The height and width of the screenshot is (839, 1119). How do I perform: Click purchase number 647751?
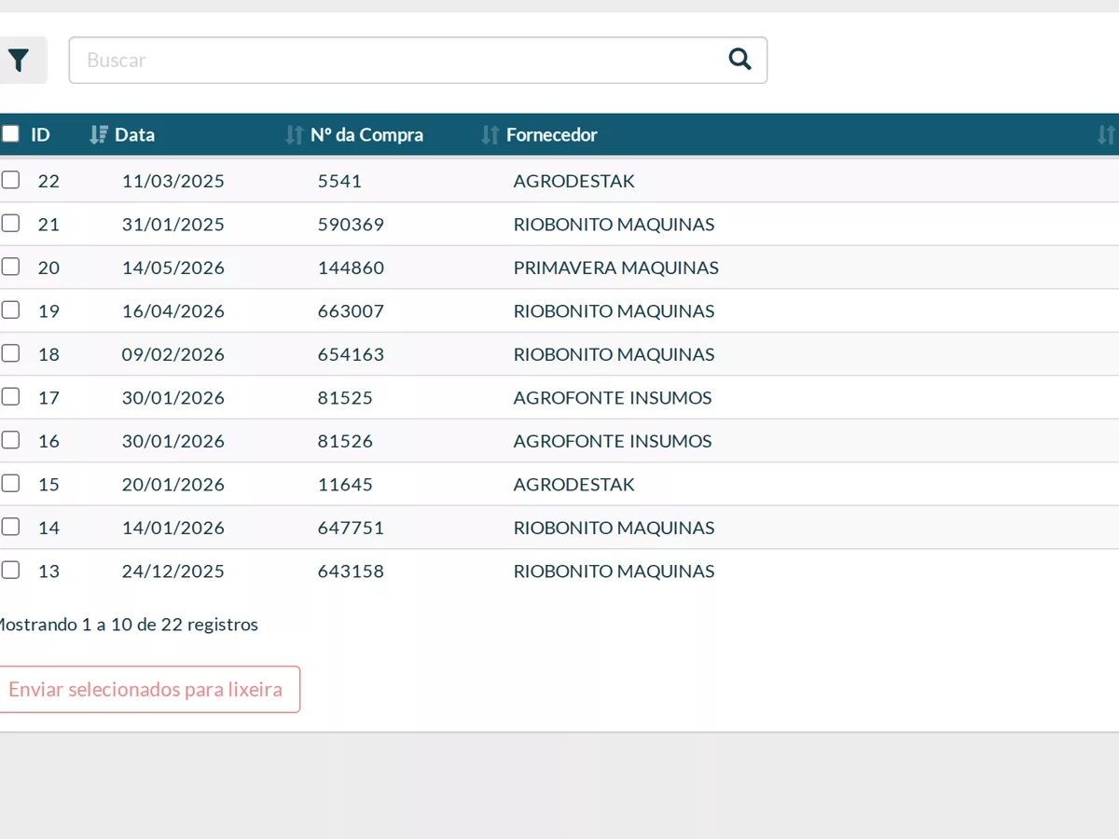(351, 528)
